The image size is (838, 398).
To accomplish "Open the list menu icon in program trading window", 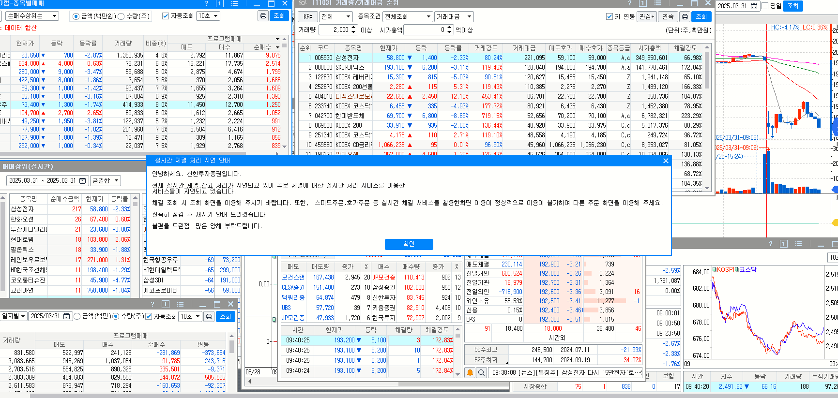I will pyautogui.click(x=235, y=3).
